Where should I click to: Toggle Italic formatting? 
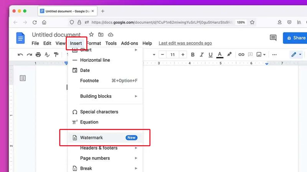[x=202, y=55]
